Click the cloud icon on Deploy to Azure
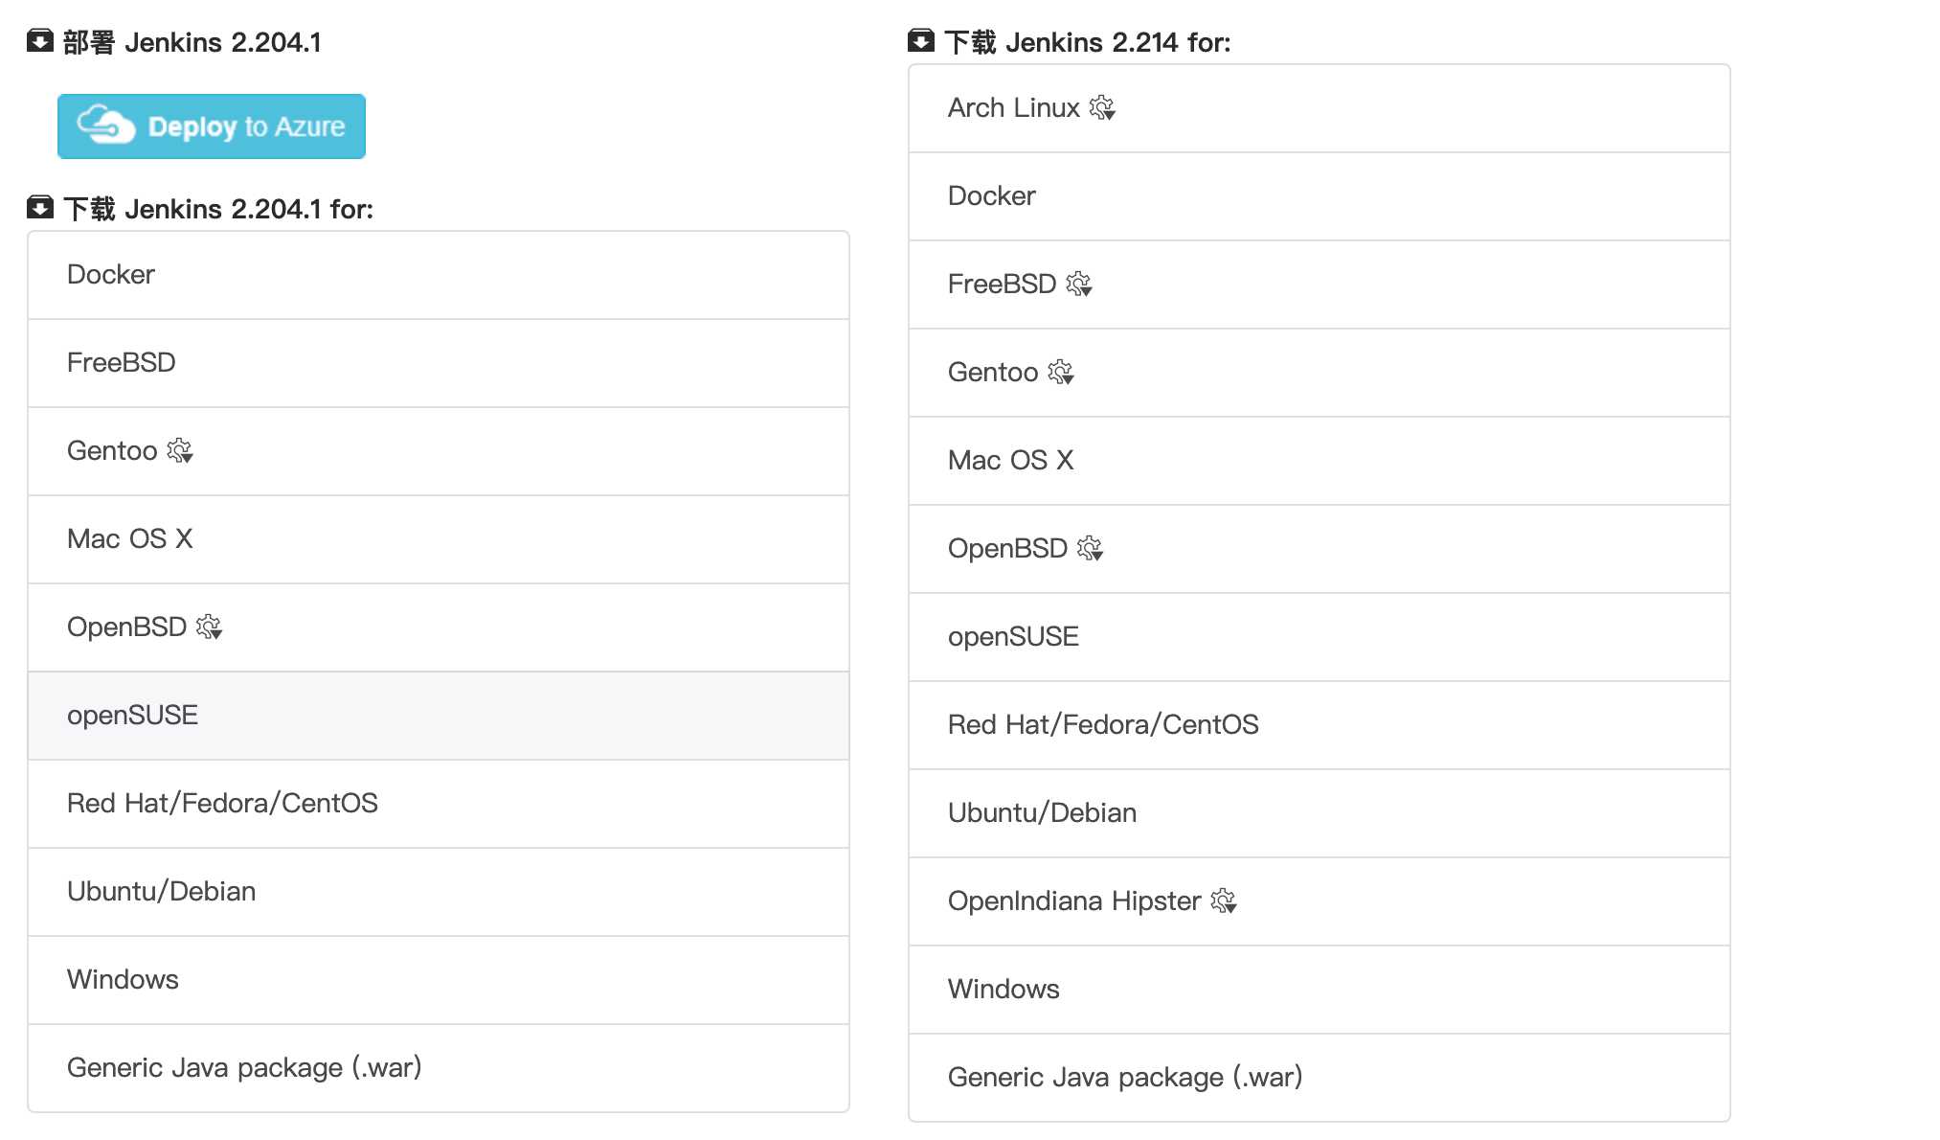 tap(105, 125)
